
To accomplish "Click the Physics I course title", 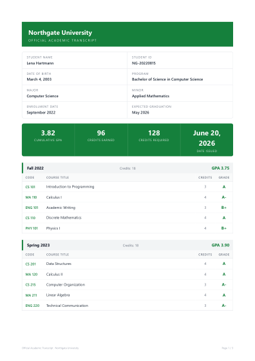I will click(53, 228).
